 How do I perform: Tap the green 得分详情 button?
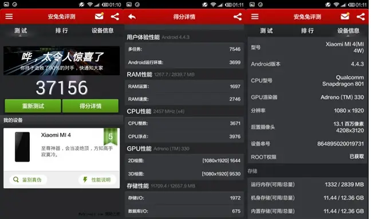pos(90,106)
